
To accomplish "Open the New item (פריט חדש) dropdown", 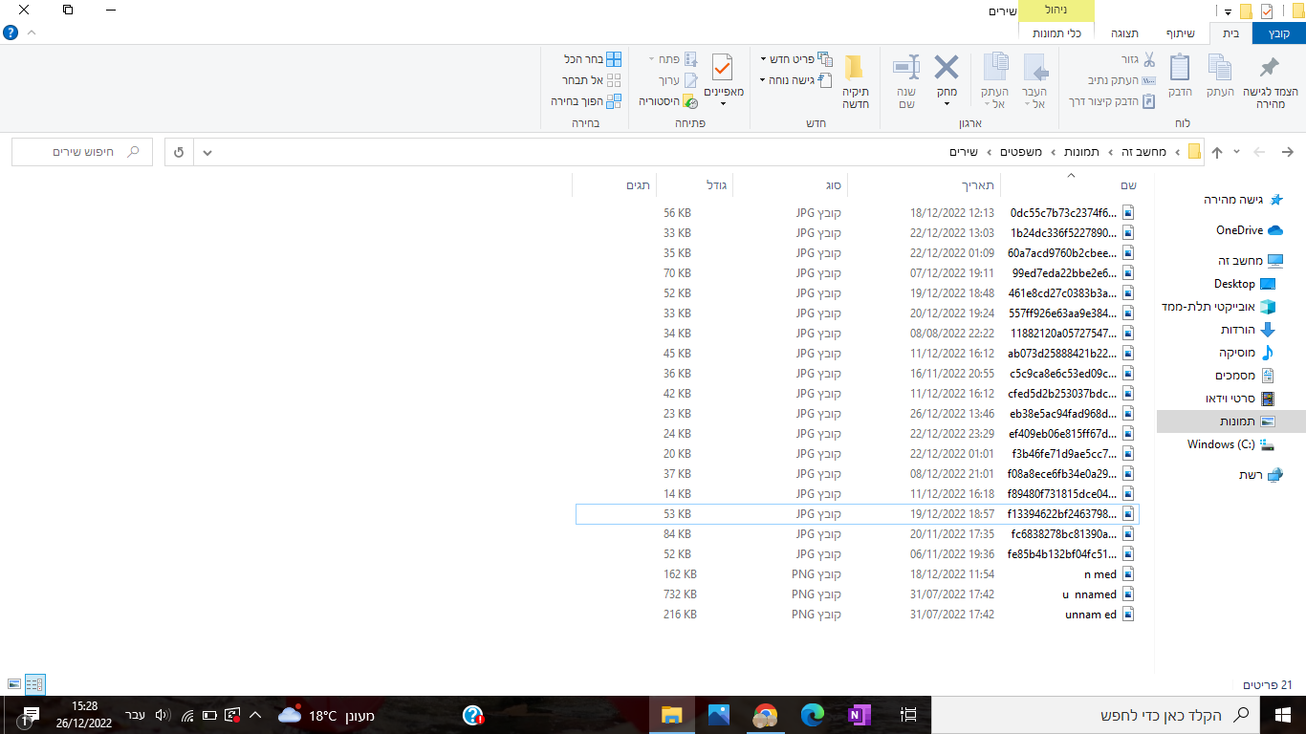I will pyautogui.click(x=796, y=59).
